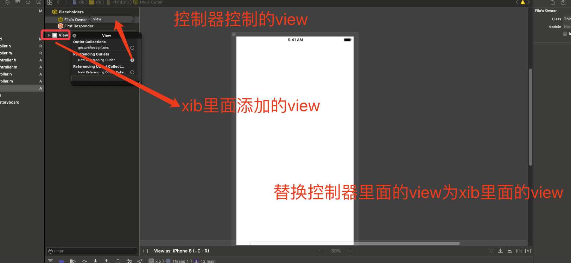Jump to previous issue arrow
The height and width of the screenshot is (263, 571).
click(517, 2)
